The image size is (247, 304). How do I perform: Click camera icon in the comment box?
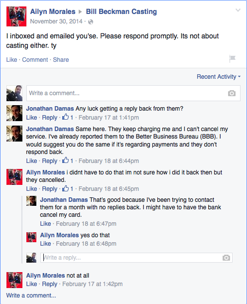232,93
